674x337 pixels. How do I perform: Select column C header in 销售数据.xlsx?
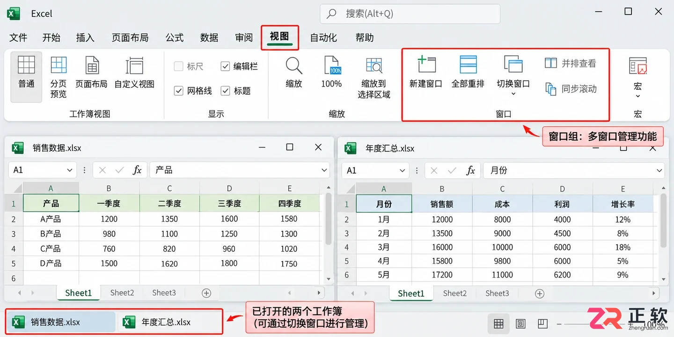point(169,189)
